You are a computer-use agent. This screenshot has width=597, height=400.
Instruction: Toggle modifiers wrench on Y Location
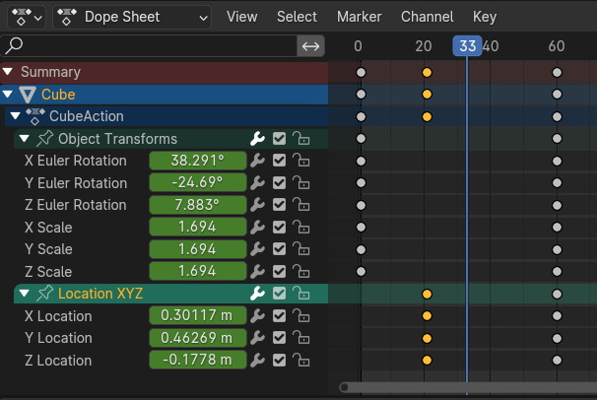pyautogui.click(x=258, y=338)
